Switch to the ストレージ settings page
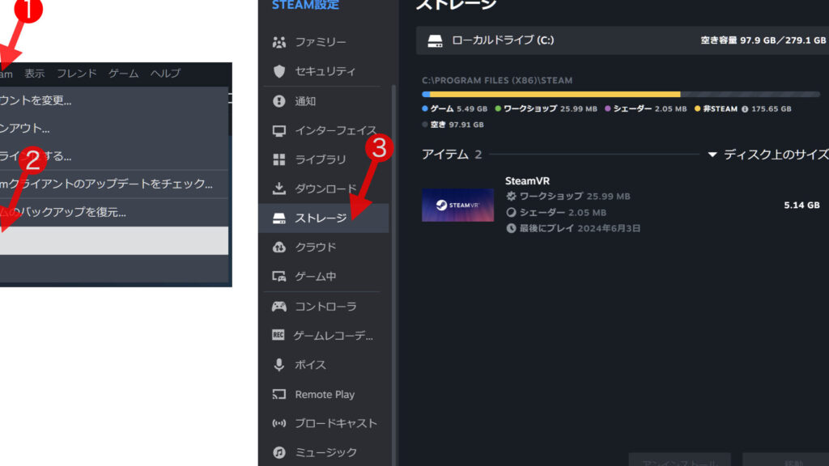 (321, 218)
